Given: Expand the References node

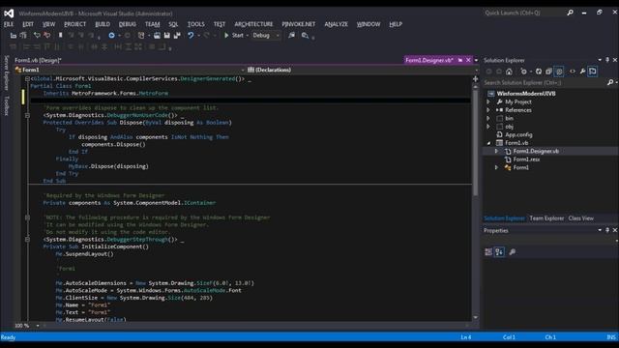Looking at the screenshot, I should tap(488, 110).
